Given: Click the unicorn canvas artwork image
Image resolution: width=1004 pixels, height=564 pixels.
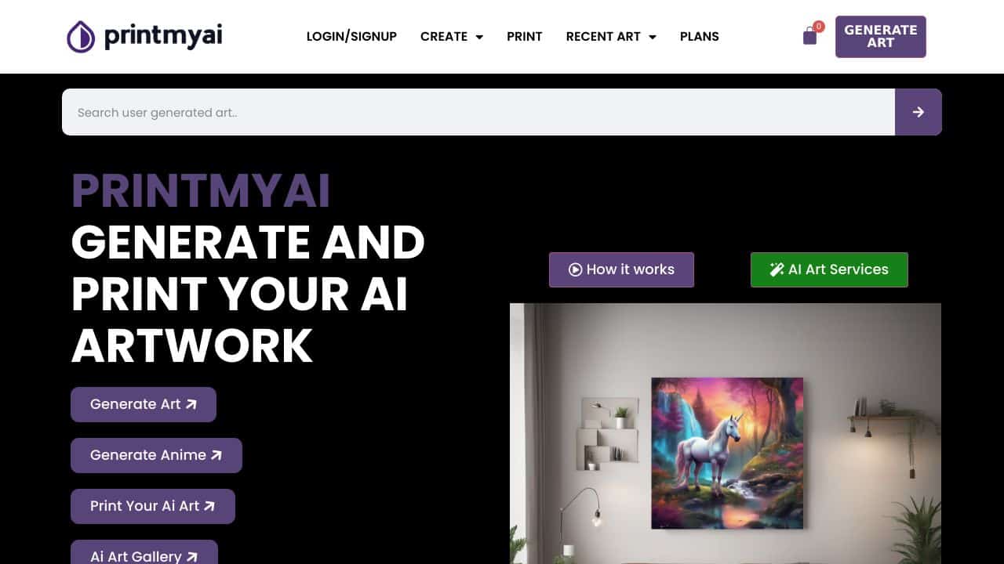Looking at the screenshot, I should pyautogui.click(x=727, y=453).
